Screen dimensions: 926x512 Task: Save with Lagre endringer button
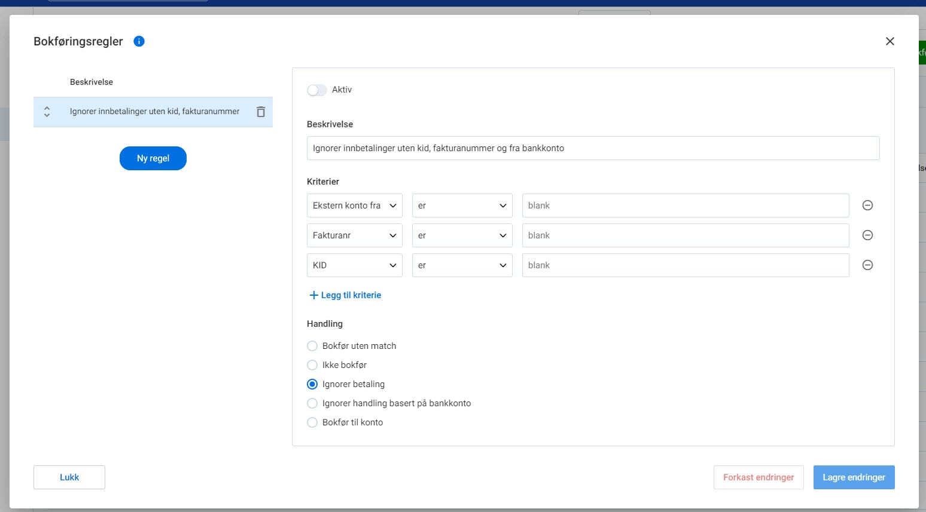854,477
